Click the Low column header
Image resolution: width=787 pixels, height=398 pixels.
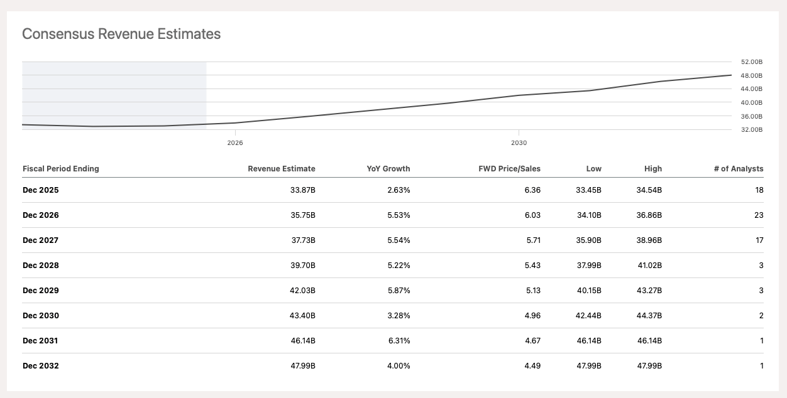coord(593,169)
